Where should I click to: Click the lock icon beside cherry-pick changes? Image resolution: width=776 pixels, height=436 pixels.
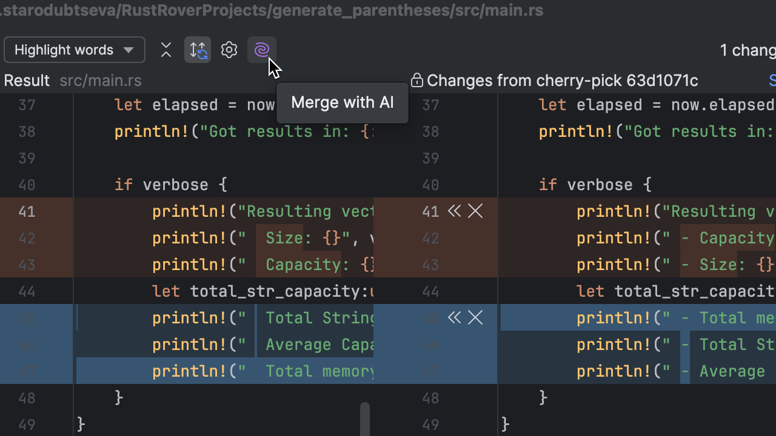click(416, 81)
